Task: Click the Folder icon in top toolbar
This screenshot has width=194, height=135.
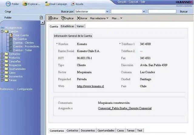Action: (8, 4)
